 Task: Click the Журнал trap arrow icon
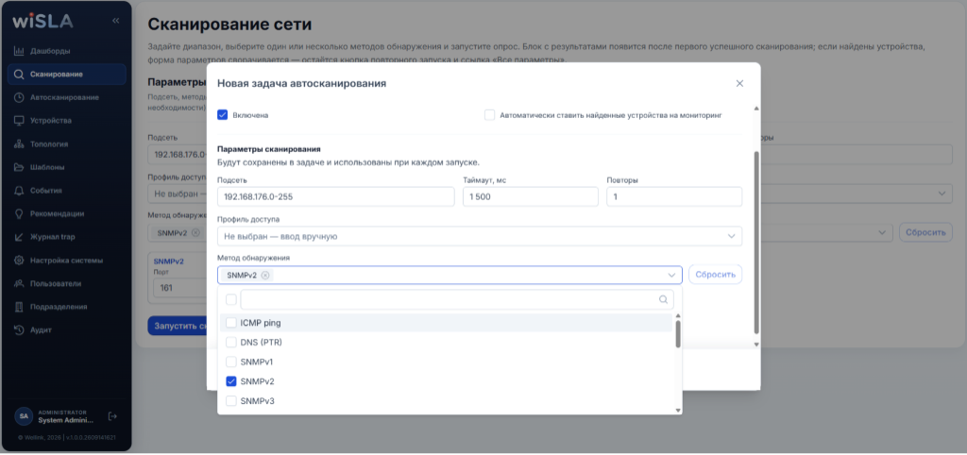click(19, 237)
